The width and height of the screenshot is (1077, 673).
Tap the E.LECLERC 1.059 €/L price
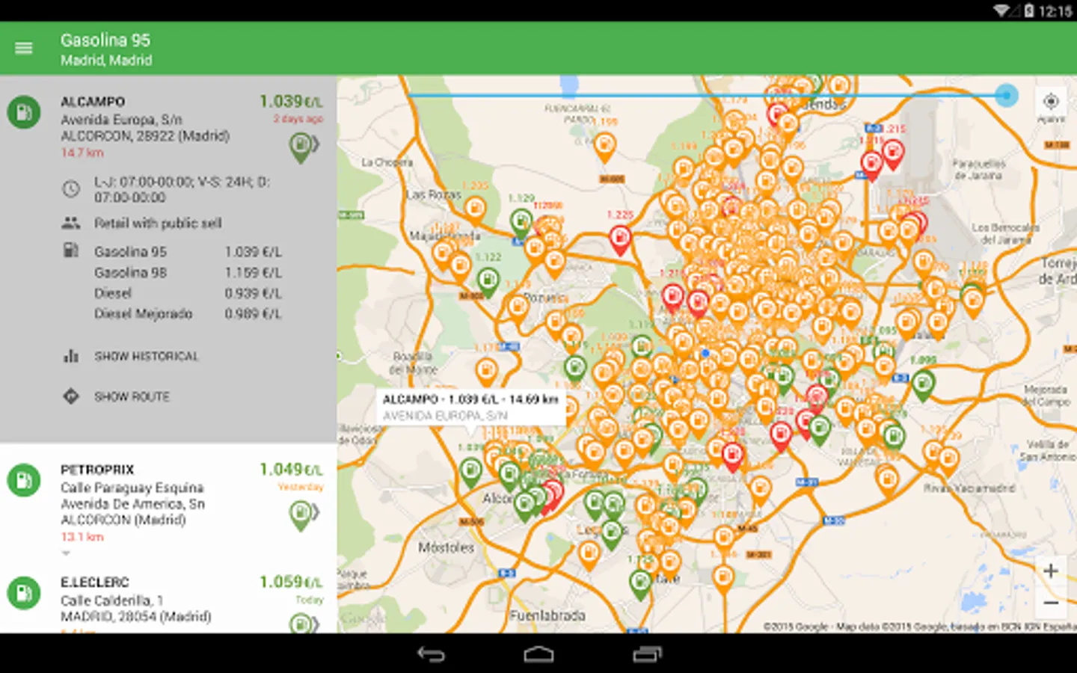(x=291, y=582)
